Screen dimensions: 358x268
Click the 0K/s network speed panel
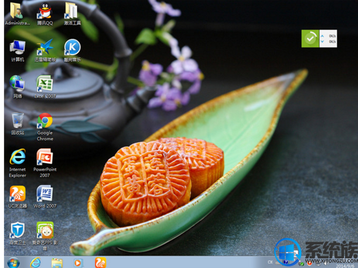point(328,38)
